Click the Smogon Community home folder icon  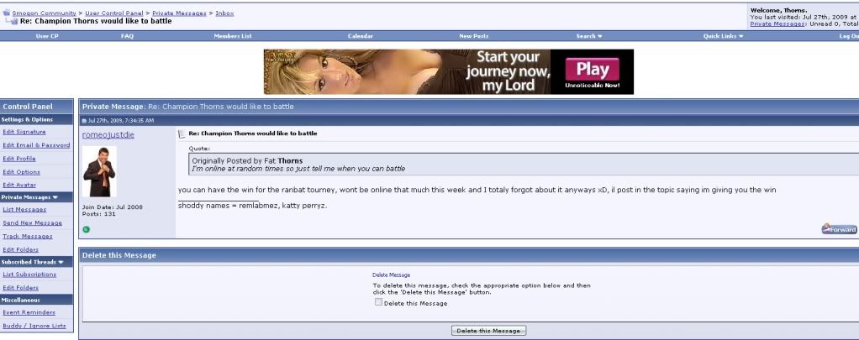7,13
